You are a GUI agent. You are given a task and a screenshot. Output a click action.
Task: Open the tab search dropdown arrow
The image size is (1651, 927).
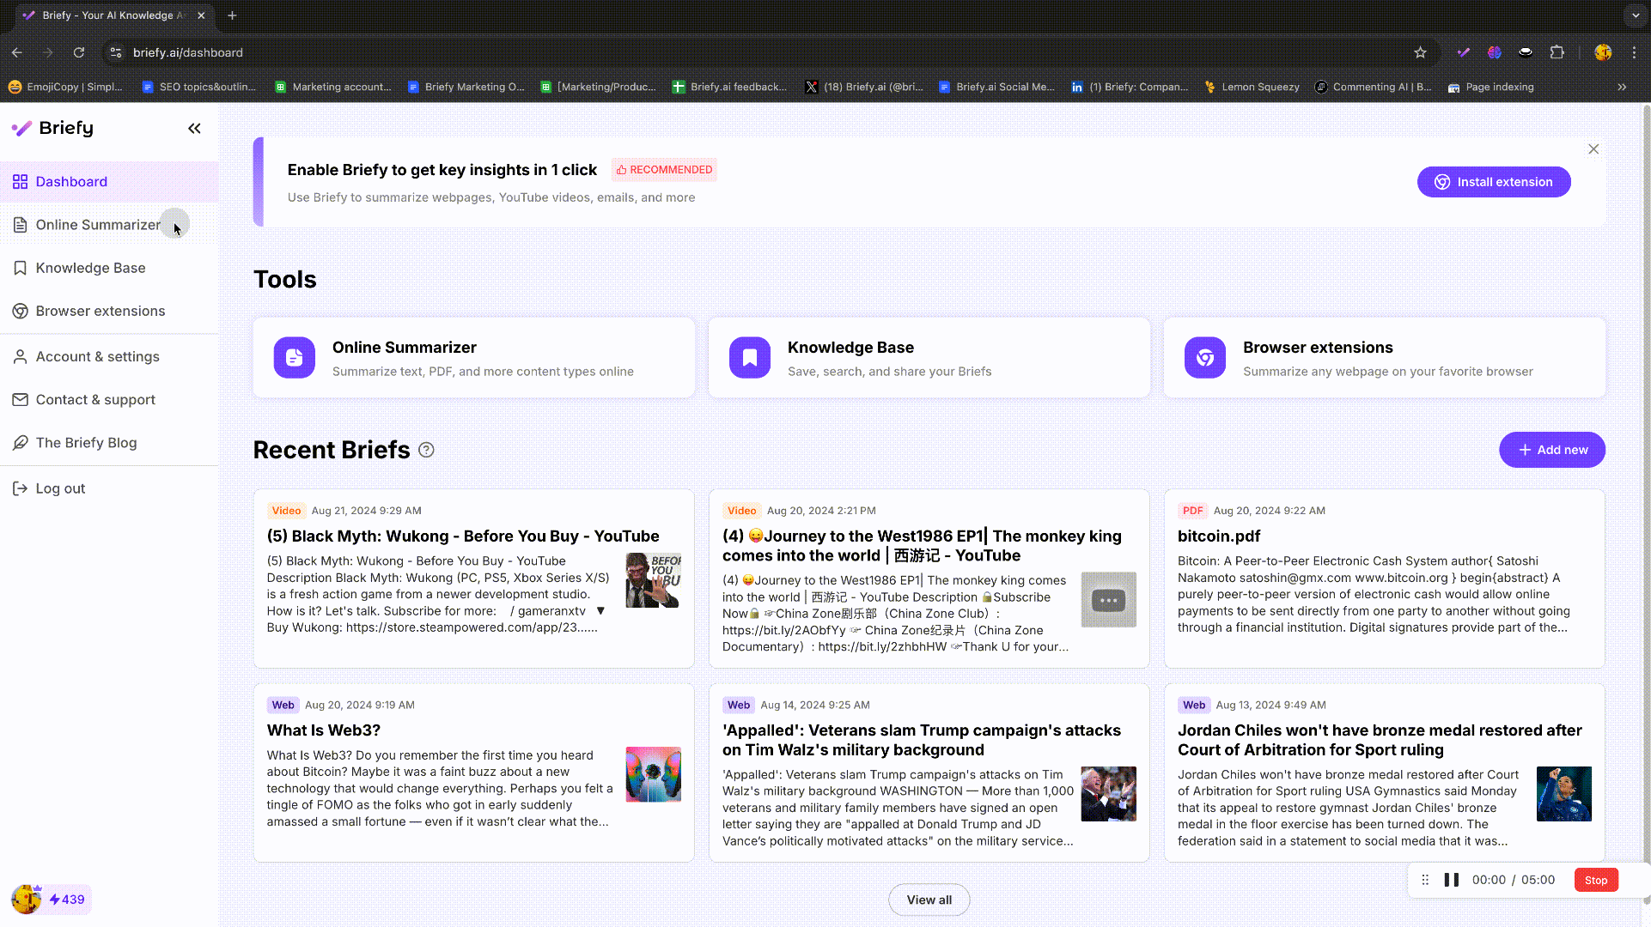coord(1636,15)
